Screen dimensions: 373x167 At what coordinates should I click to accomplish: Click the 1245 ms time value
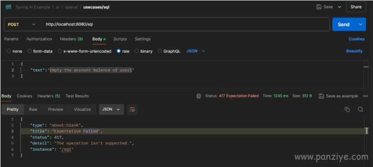(x=281, y=96)
